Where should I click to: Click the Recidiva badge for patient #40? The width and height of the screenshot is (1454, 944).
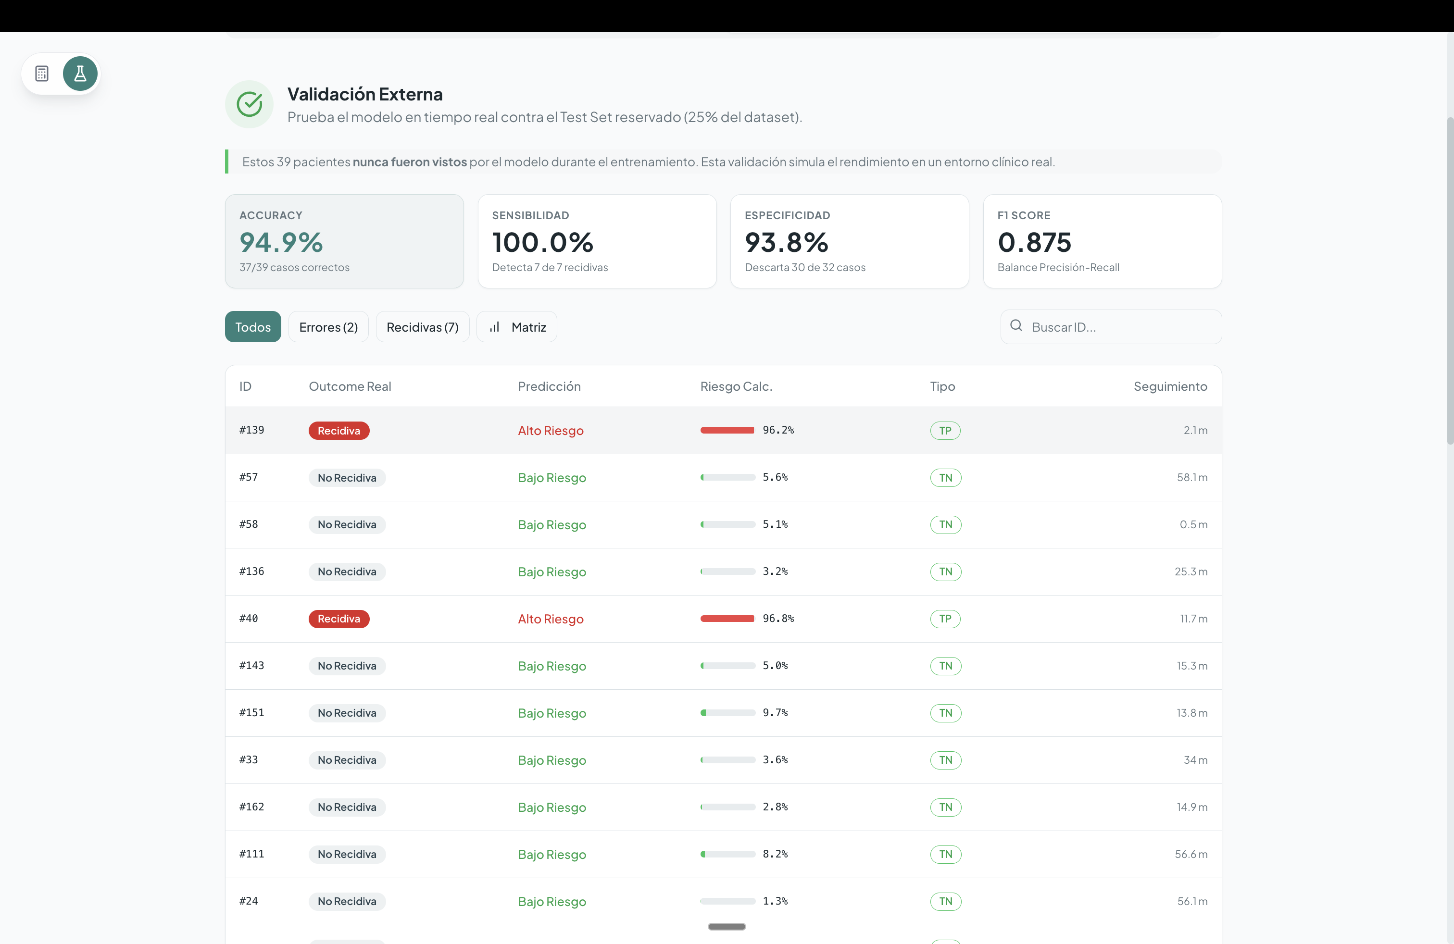tap(338, 619)
